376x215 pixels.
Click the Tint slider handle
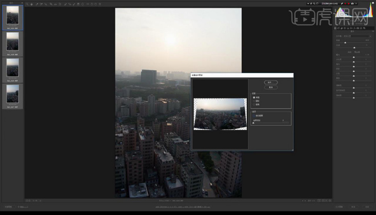tap(354, 48)
